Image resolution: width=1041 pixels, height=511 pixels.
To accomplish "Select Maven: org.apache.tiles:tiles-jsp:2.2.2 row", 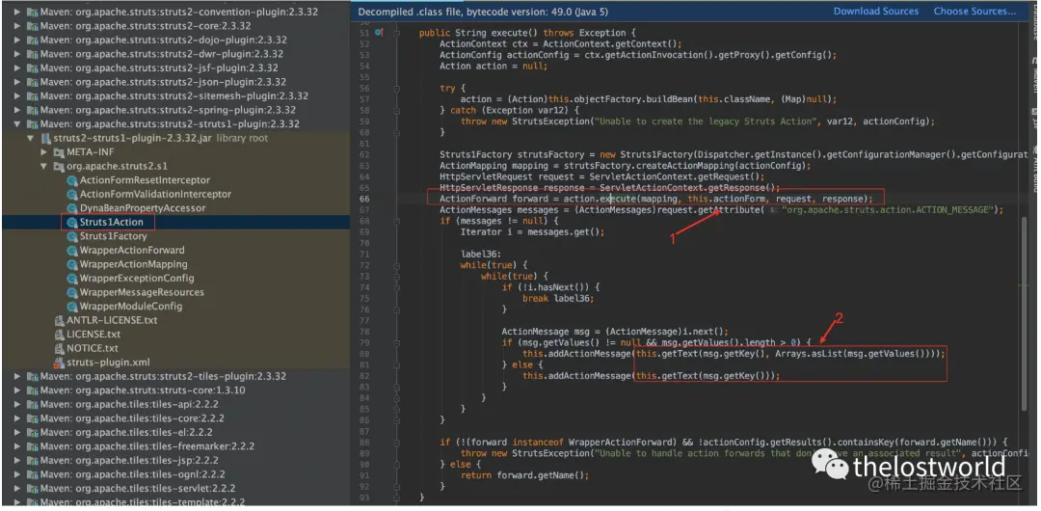I will (175, 460).
